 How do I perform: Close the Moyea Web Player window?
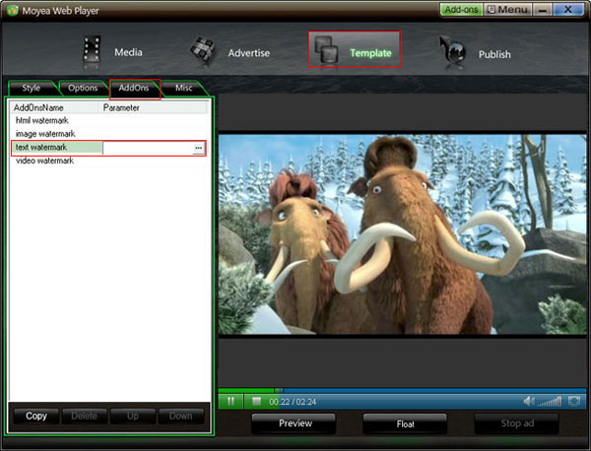[x=568, y=10]
